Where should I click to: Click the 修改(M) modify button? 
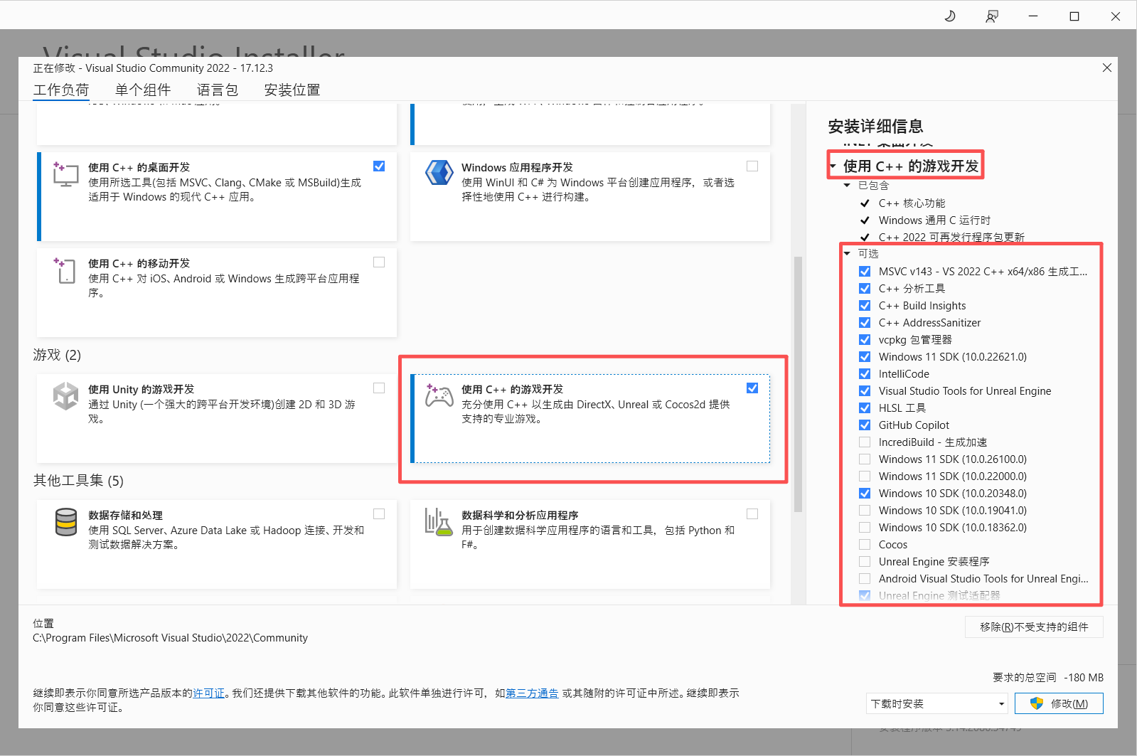[x=1059, y=703]
